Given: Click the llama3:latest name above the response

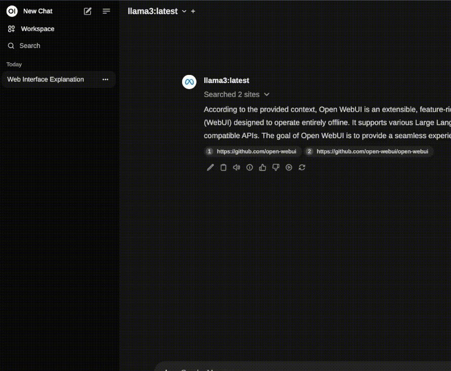Looking at the screenshot, I should click(227, 80).
